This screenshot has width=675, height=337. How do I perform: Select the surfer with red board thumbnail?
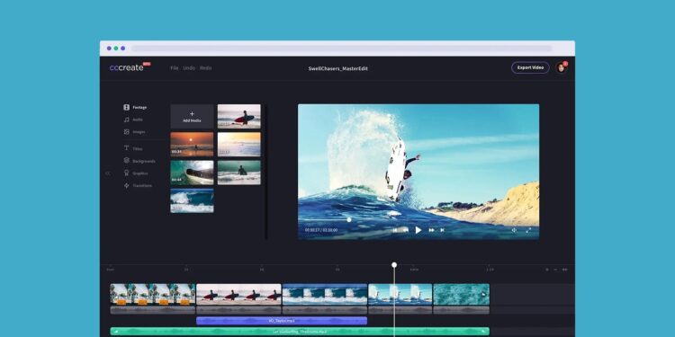(238, 116)
